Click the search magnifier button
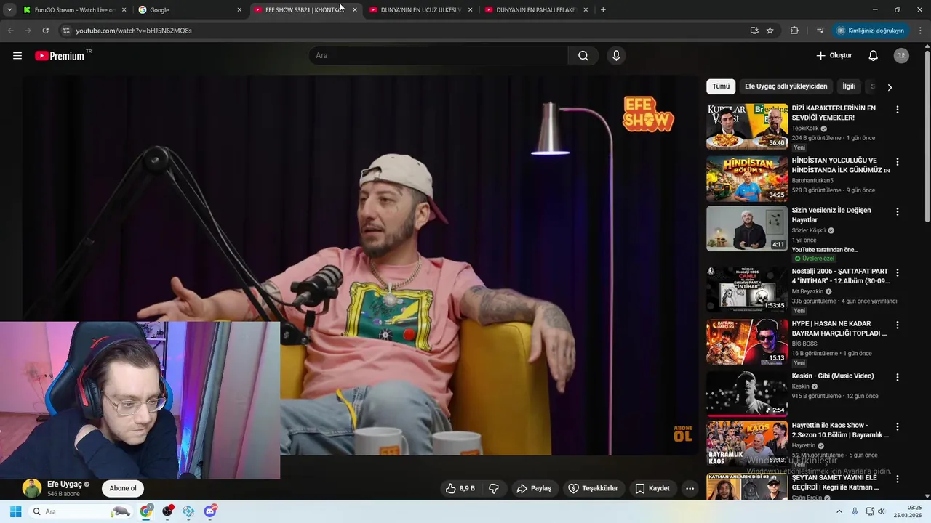The image size is (931, 523). click(x=583, y=56)
